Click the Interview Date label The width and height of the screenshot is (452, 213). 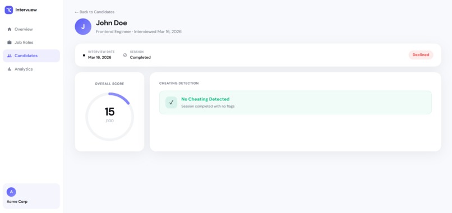point(102,52)
